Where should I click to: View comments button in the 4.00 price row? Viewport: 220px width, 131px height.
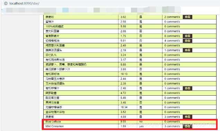(187, 117)
